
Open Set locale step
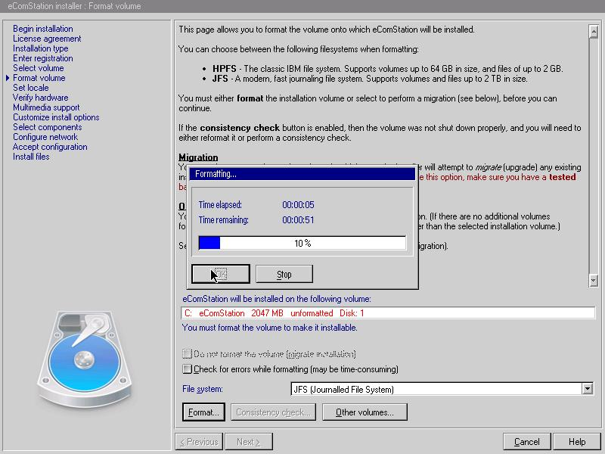(x=31, y=88)
